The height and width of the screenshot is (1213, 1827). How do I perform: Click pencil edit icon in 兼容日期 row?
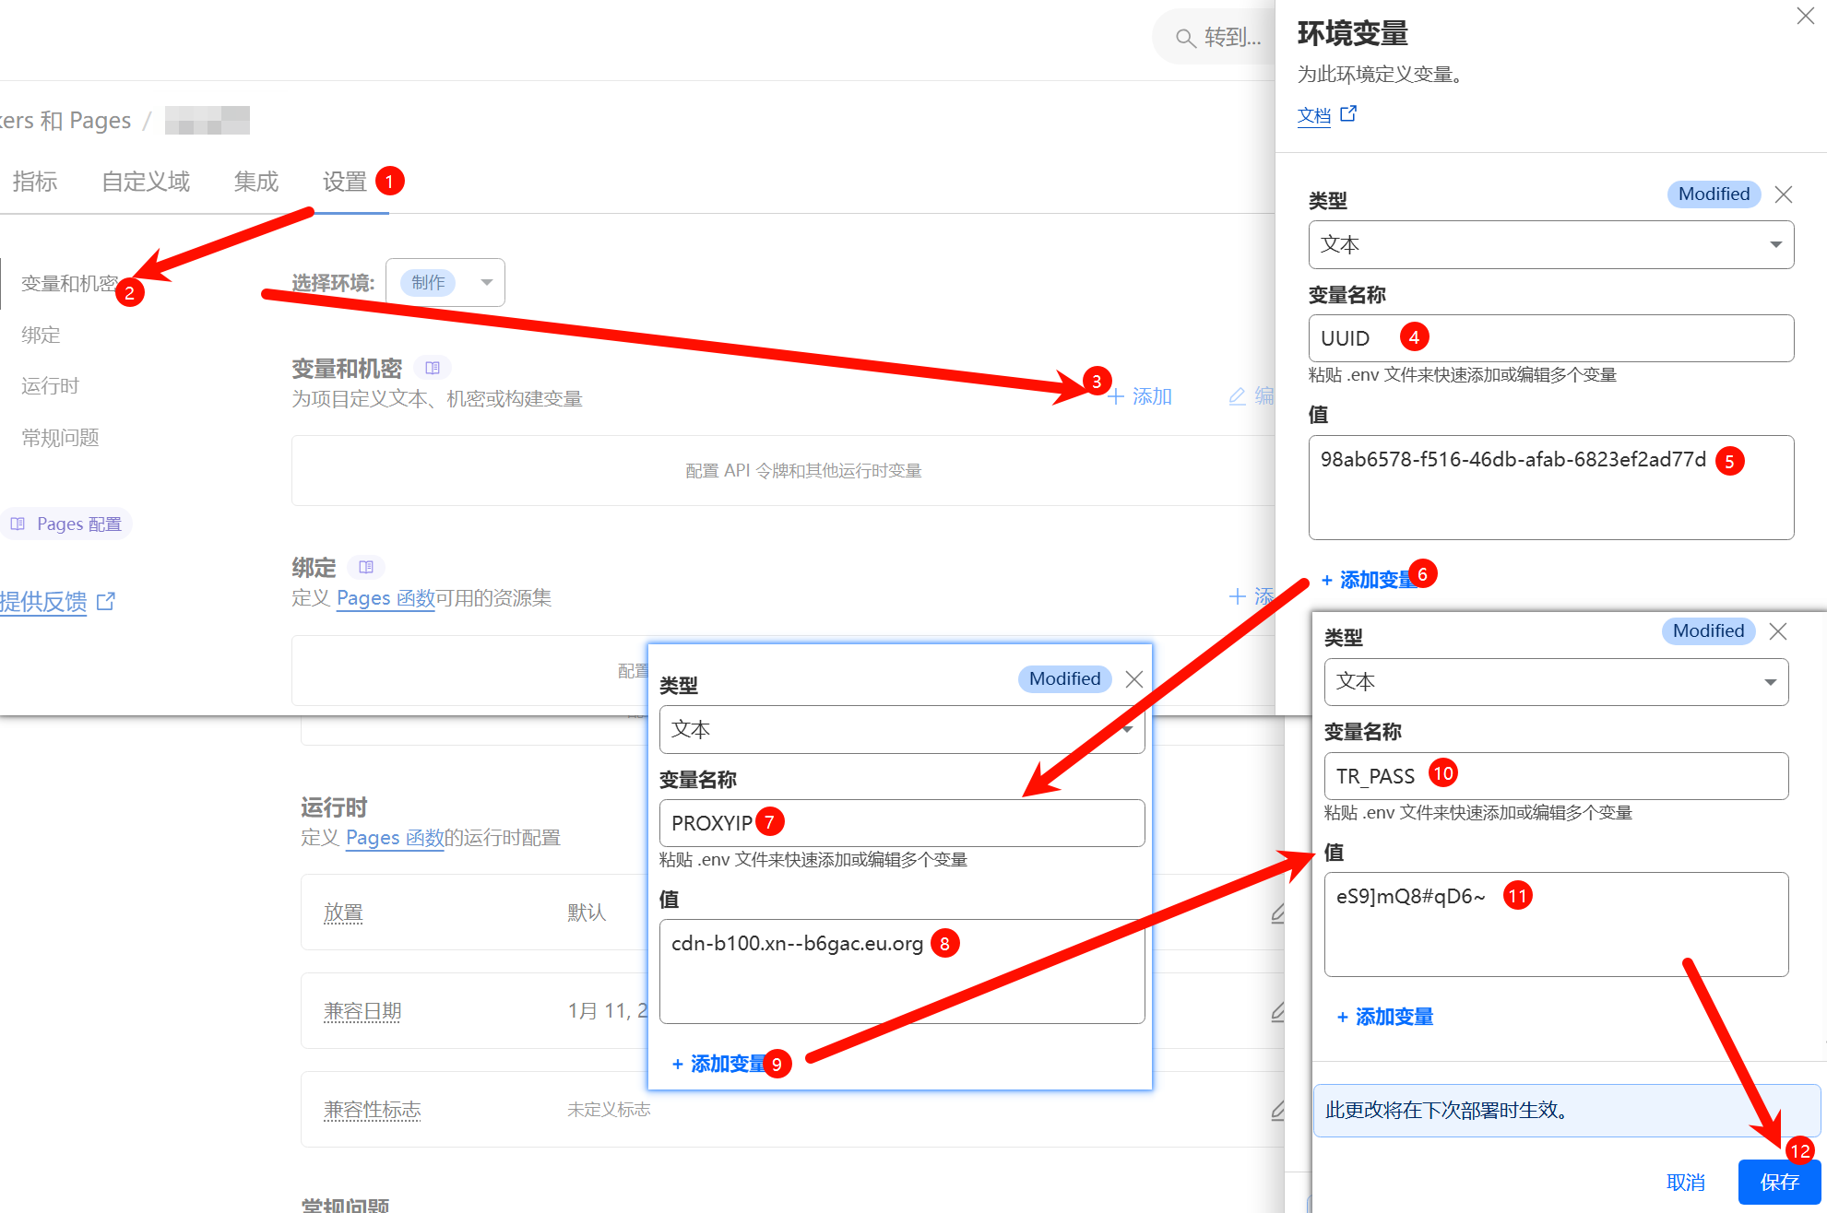coord(1278,1011)
